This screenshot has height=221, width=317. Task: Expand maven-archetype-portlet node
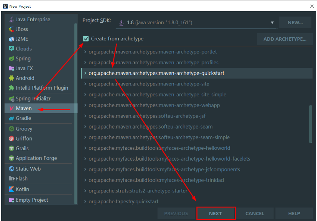point(85,52)
